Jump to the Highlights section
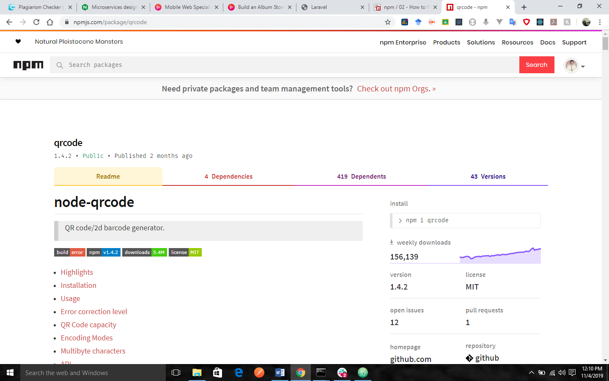This screenshot has width=609, height=381. click(77, 272)
